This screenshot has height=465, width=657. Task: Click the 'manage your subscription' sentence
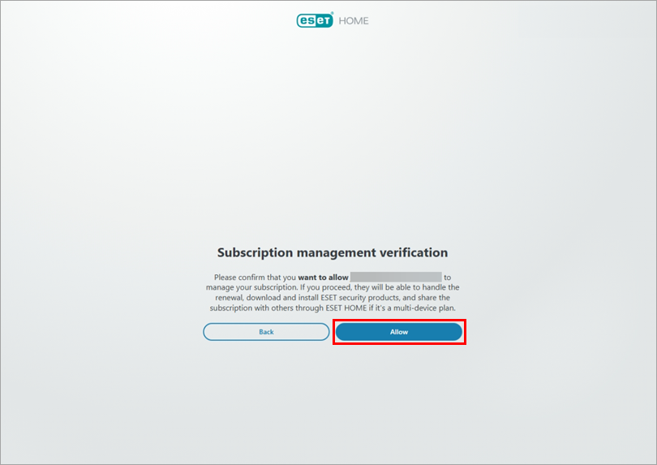251,287
